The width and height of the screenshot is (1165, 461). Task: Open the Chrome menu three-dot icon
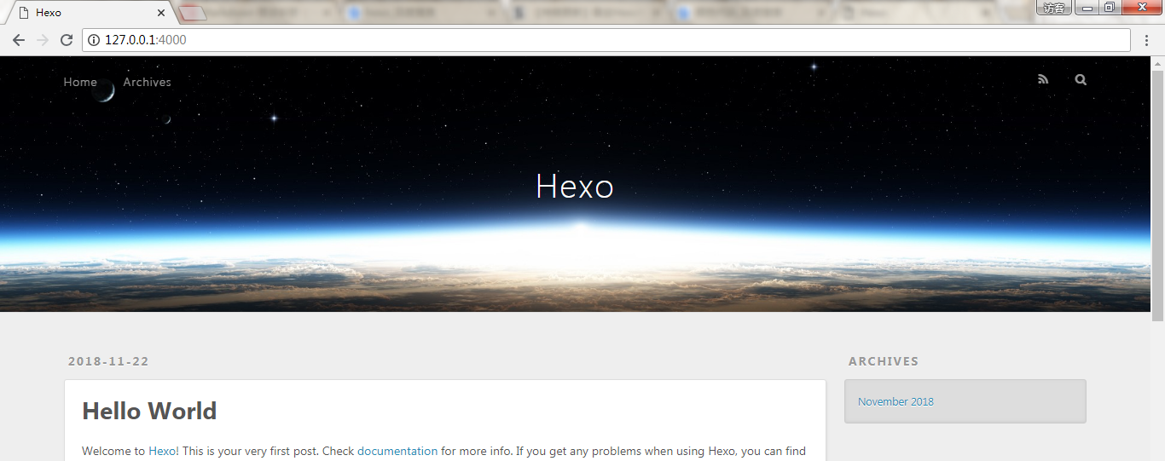1148,40
